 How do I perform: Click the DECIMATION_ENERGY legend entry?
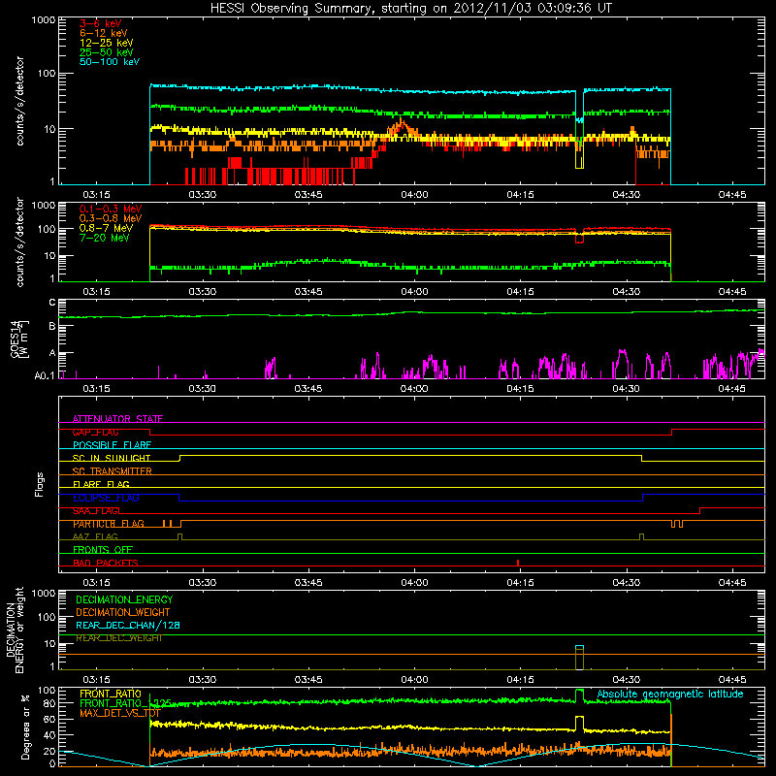[x=124, y=599]
